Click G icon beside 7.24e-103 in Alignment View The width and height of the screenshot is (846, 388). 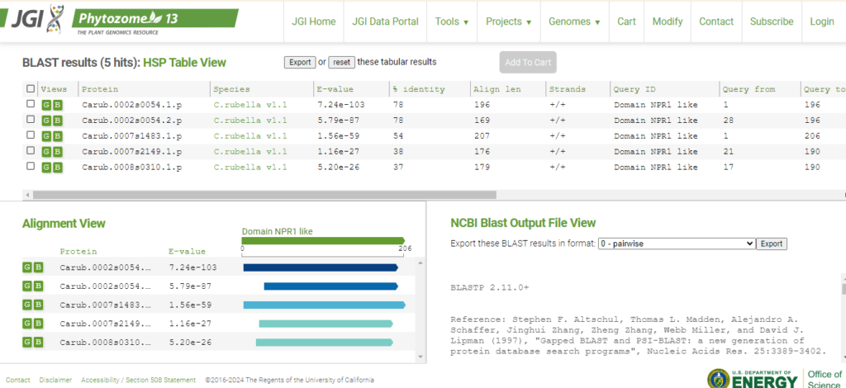click(x=27, y=267)
